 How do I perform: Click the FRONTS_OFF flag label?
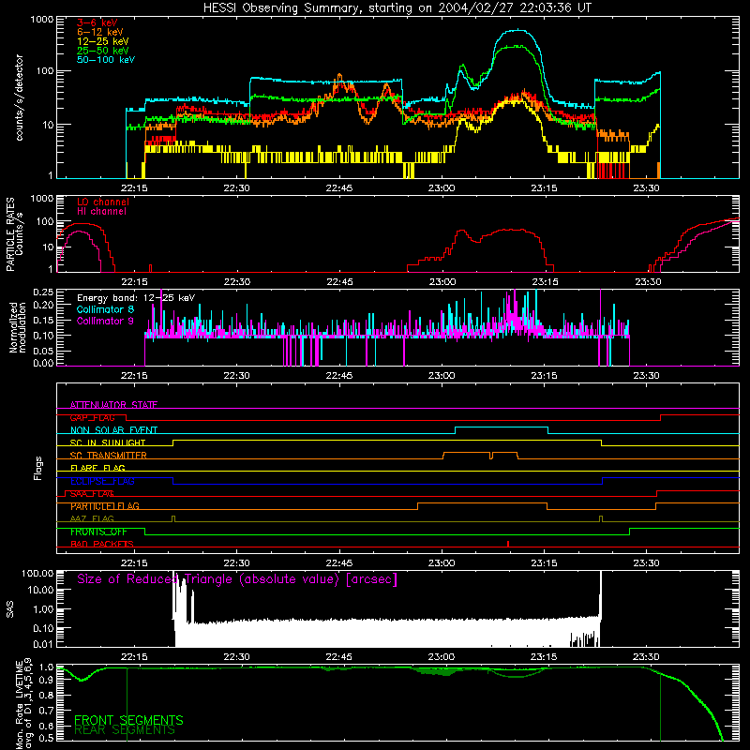click(x=98, y=532)
